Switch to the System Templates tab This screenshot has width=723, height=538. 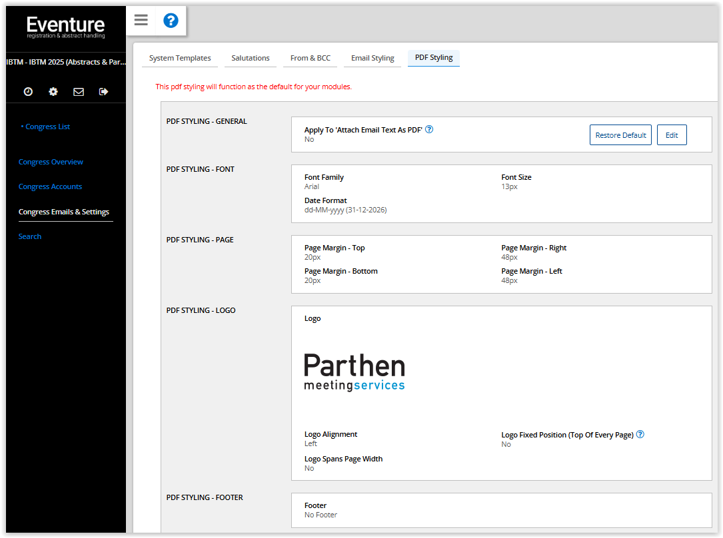click(x=180, y=58)
